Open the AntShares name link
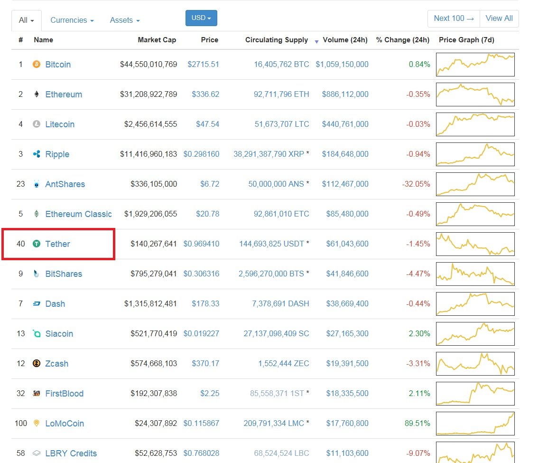 pos(65,184)
